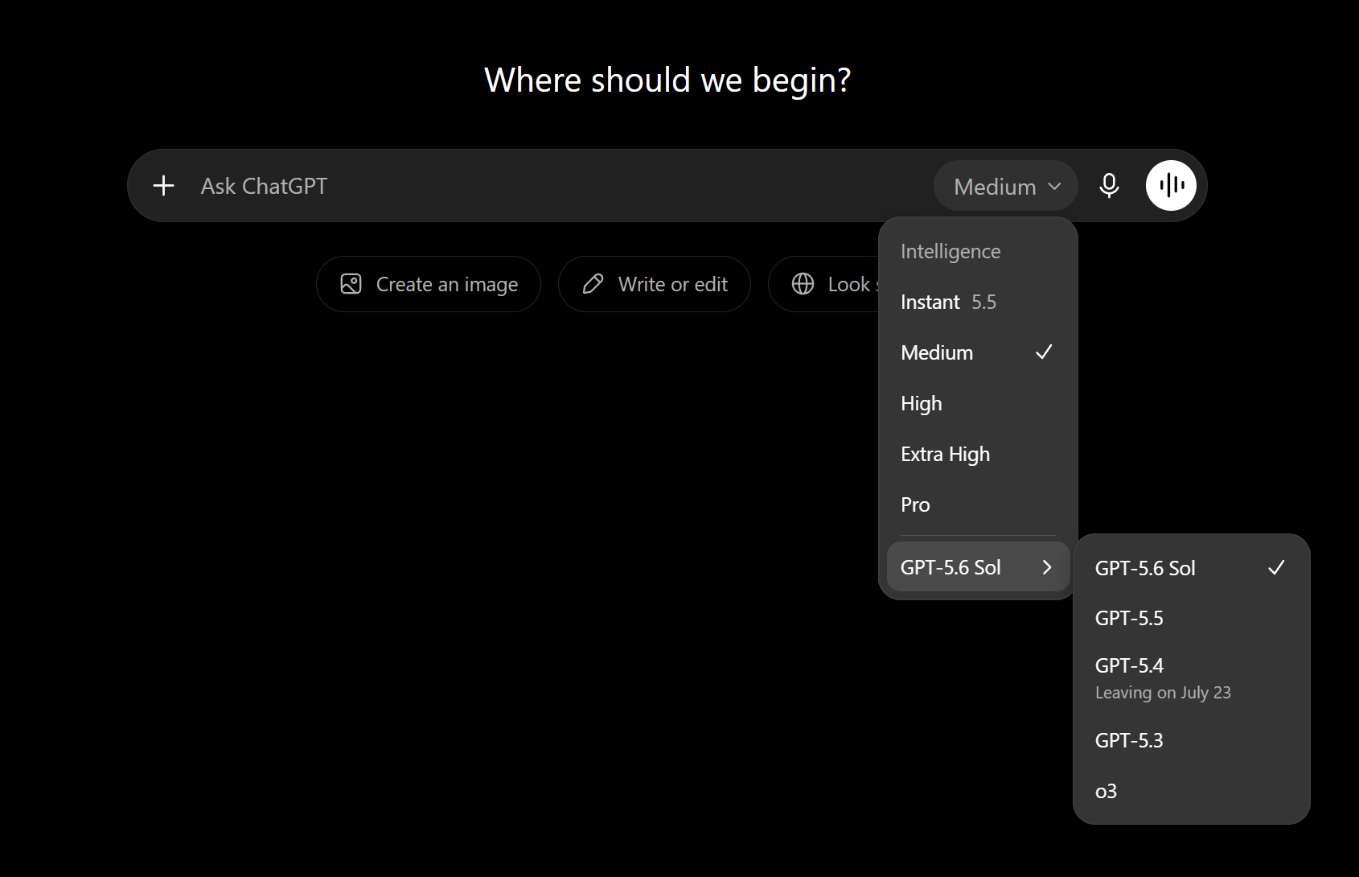Select the Extra High intelligence level

pyautogui.click(x=978, y=454)
